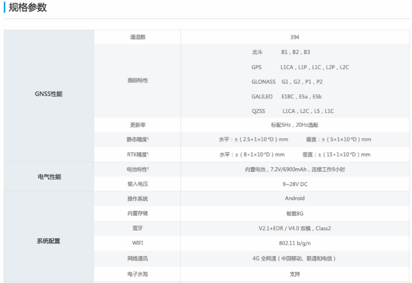Select the GNSS性能 category cell

click(x=48, y=94)
